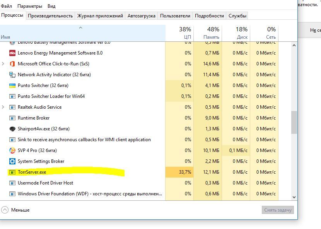This screenshot has height=229, width=321.
Task: Click the SVP 4 Pro icon
Action: click(x=12, y=150)
